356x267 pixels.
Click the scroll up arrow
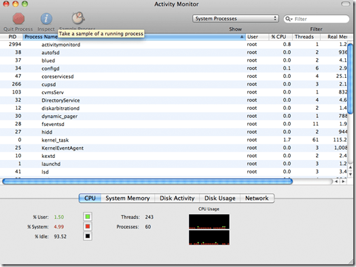tap(351, 167)
